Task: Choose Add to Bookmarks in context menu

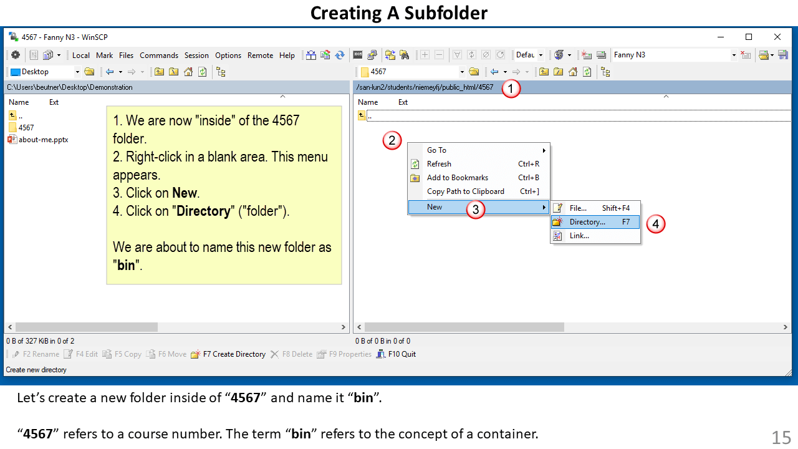Action: point(478,178)
